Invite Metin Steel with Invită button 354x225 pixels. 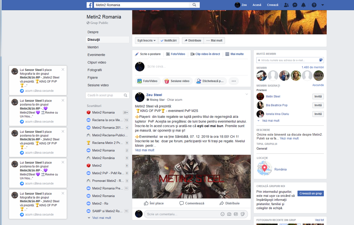pyautogui.click(x=318, y=96)
